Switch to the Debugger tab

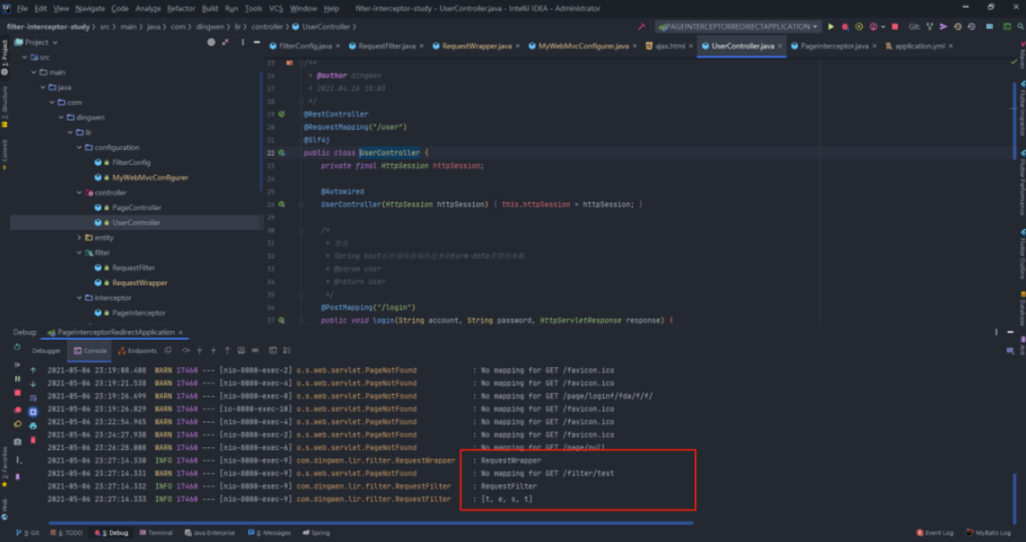(x=46, y=351)
